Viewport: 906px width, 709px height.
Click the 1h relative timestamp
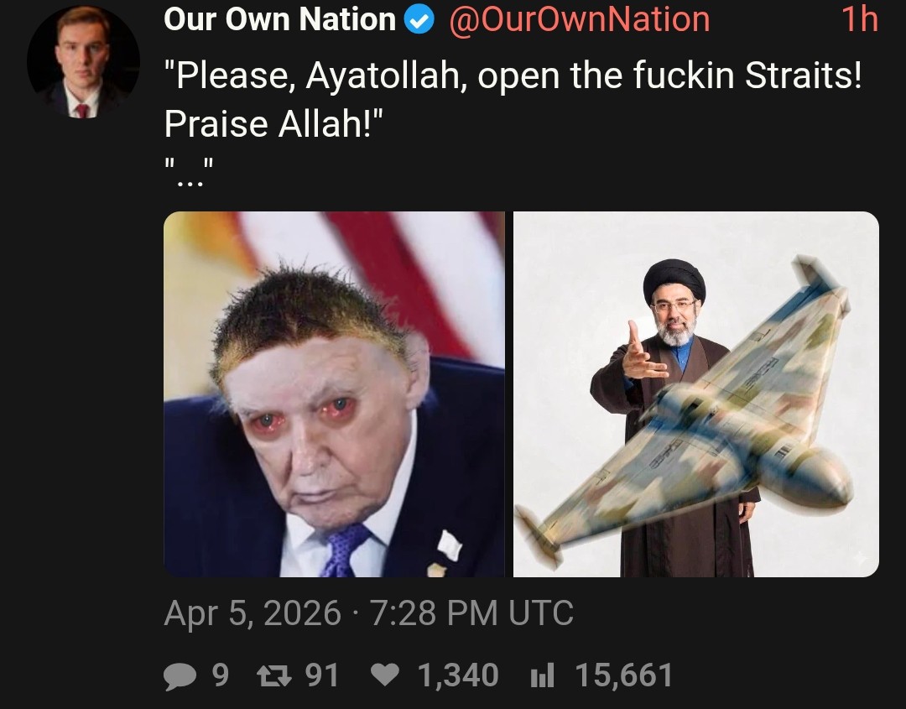[x=860, y=19]
